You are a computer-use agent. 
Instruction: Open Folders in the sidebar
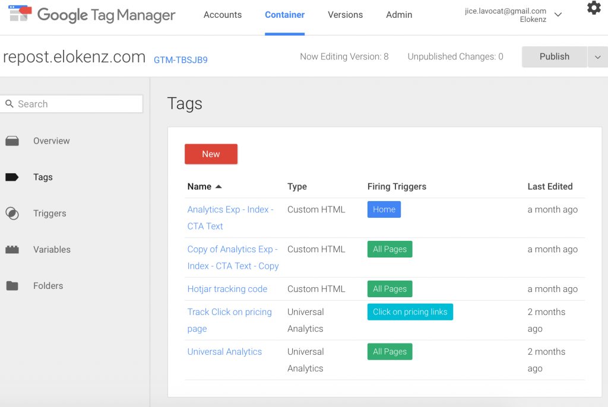coord(48,286)
